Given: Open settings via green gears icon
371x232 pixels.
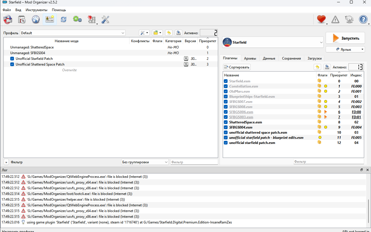Looking at the screenshot, I should (x=77, y=19).
